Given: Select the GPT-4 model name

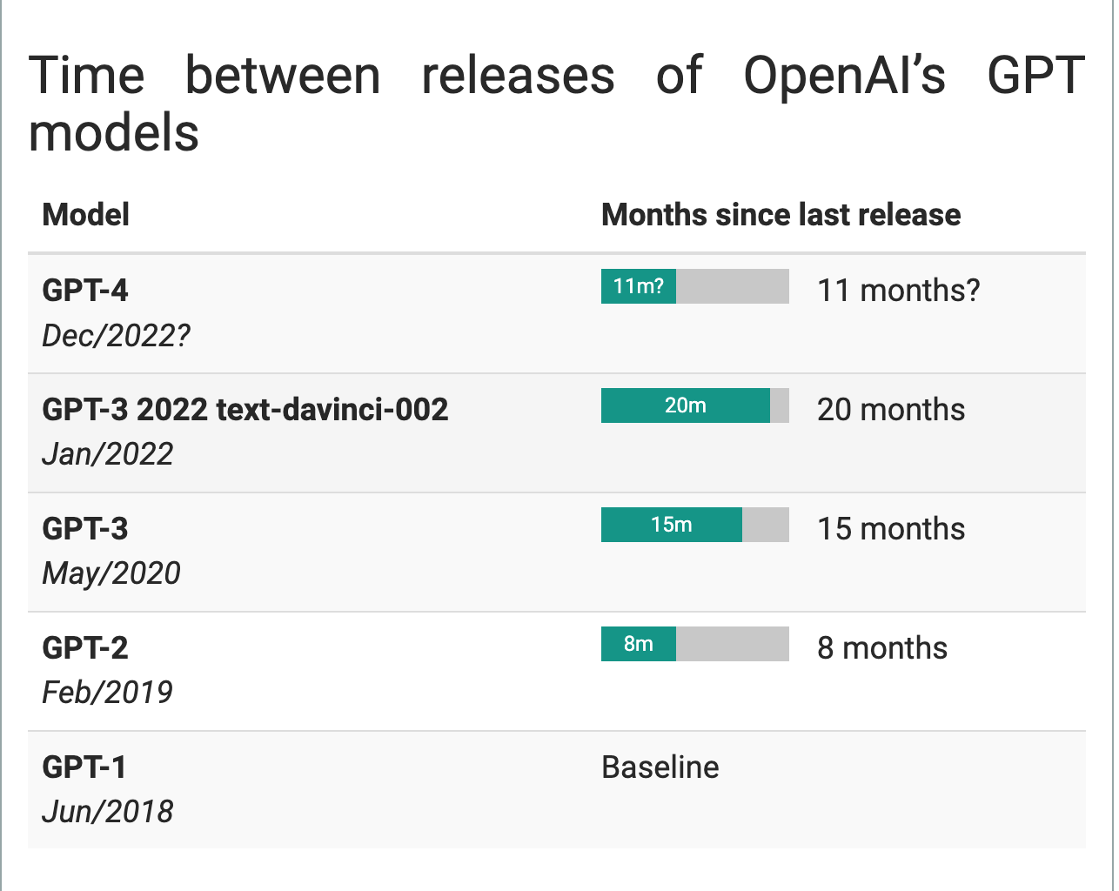Looking at the screenshot, I should (x=85, y=291).
